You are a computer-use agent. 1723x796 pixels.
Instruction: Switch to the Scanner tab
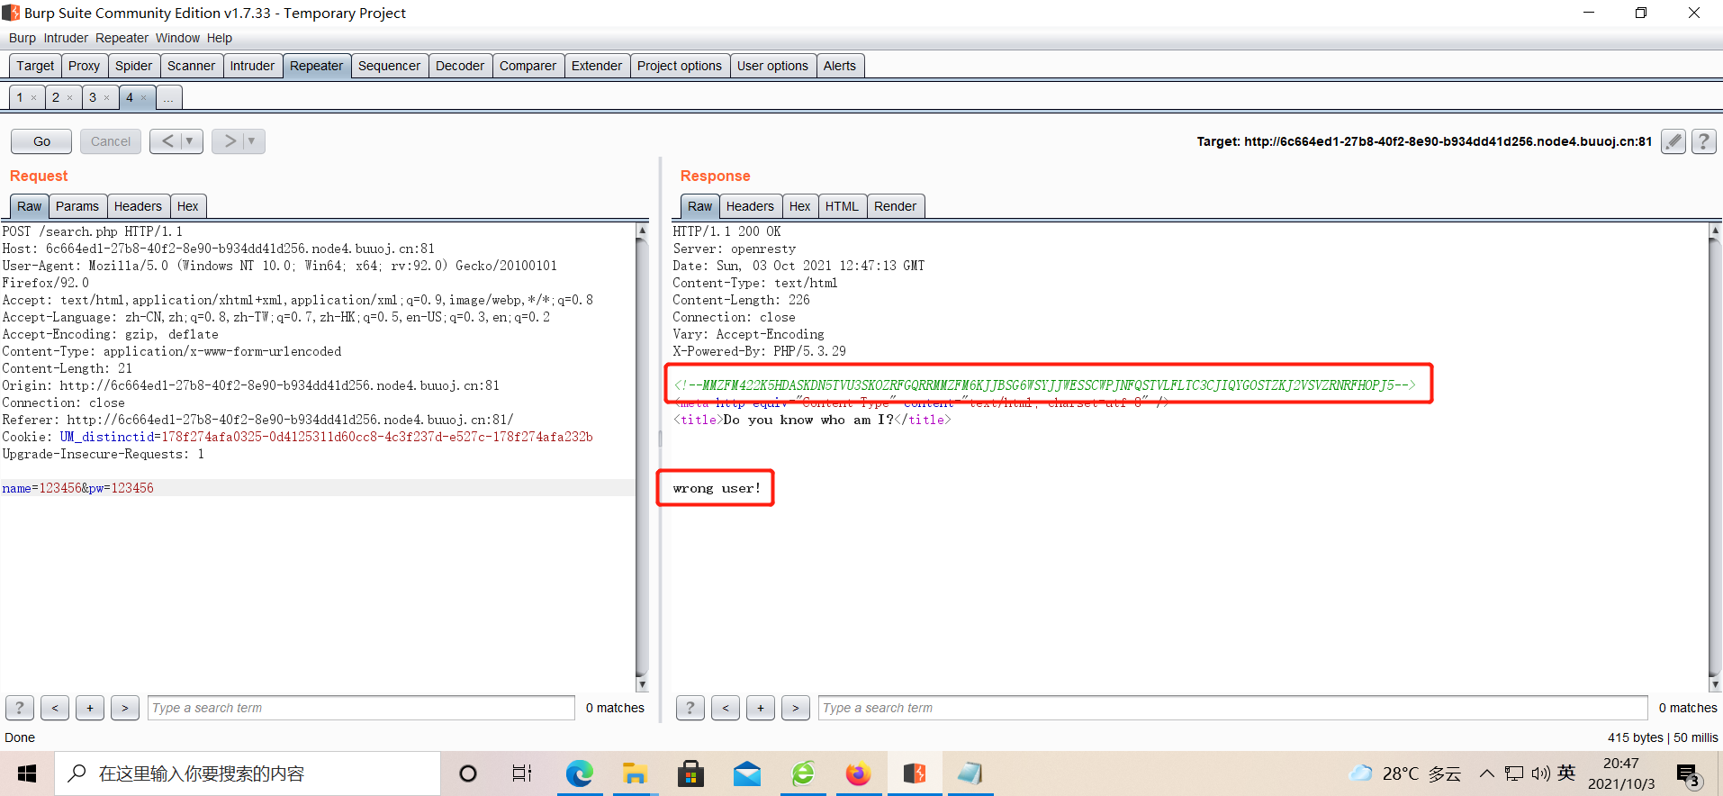tap(191, 66)
